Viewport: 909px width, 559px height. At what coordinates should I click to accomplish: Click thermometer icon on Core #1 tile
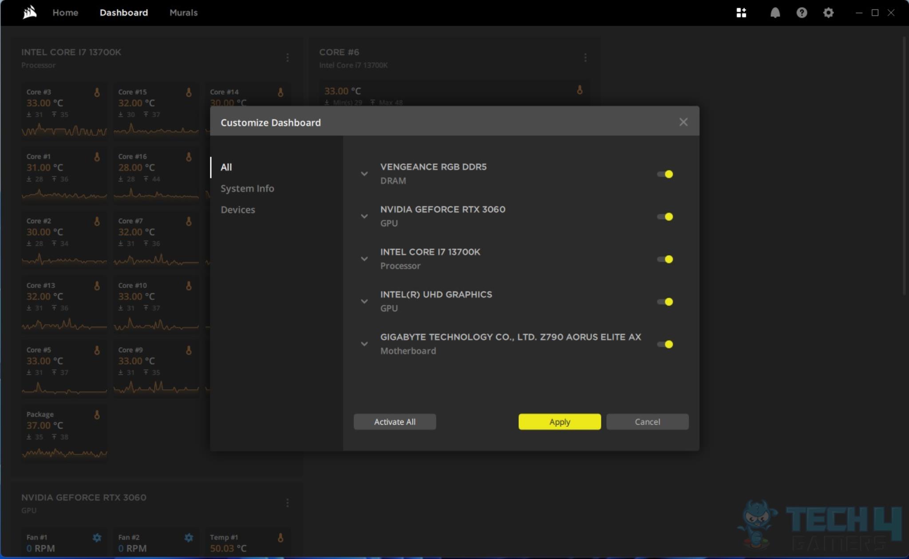click(x=97, y=157)
